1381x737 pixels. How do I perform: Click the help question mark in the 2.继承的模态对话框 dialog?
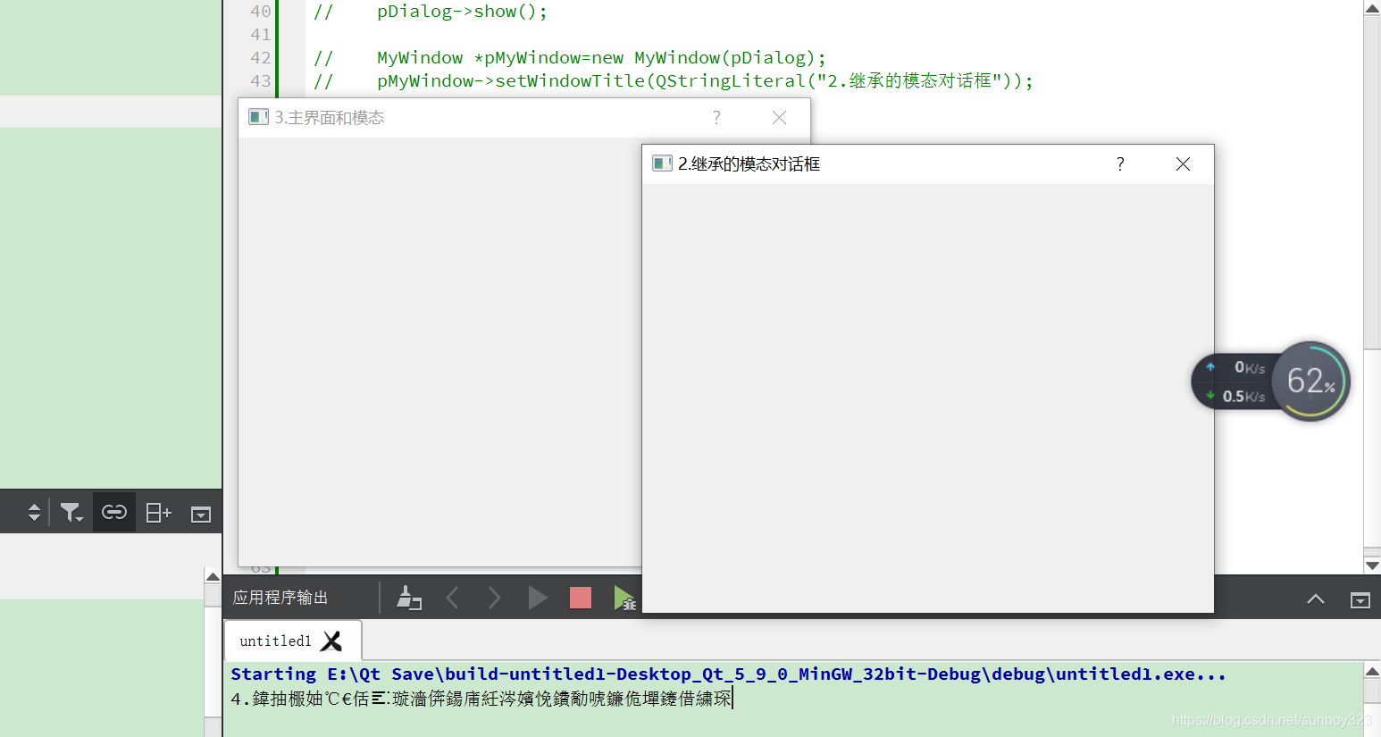coord(1120,163)
